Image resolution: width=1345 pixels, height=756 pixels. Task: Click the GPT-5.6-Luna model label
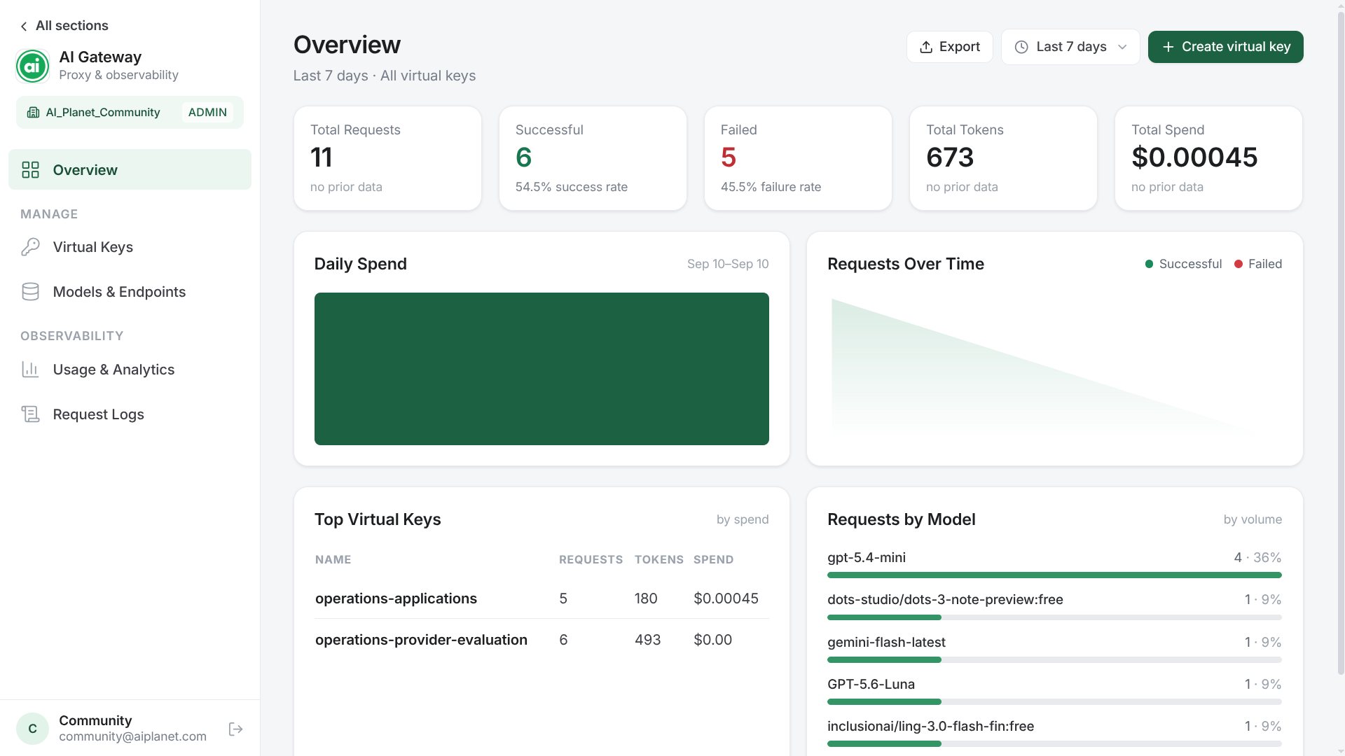point(871,685)
